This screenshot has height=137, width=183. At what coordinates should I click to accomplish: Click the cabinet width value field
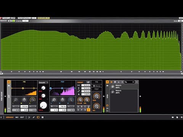pyautogui.click(x=86, y=85)
